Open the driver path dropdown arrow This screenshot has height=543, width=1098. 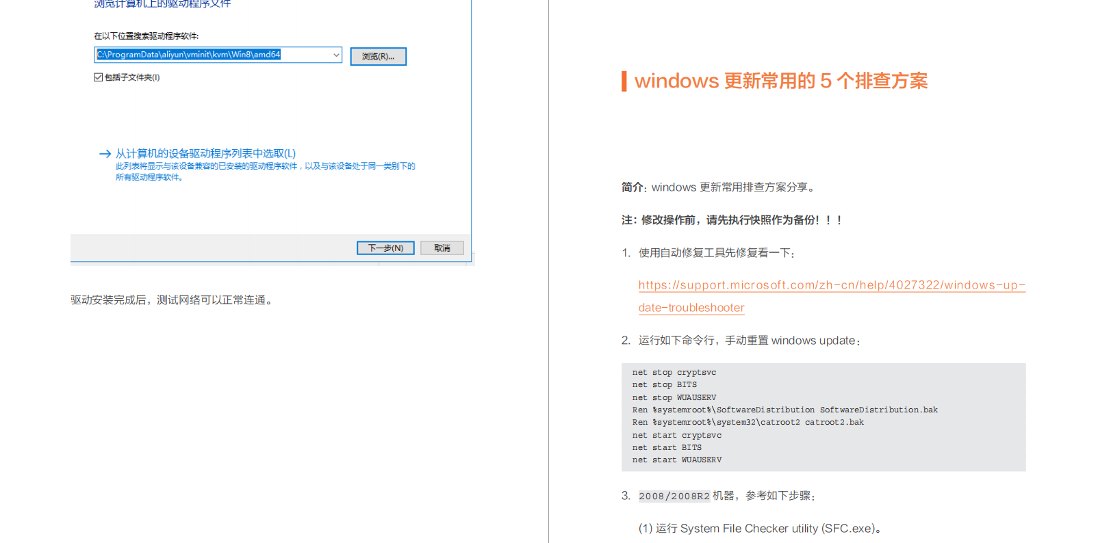pyautogui.click(x=336, y=55)
